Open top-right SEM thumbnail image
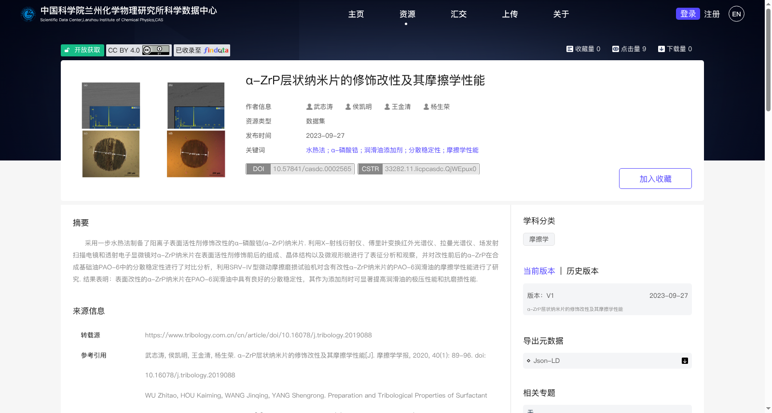The image size is (772, 413). coord(196,106)
